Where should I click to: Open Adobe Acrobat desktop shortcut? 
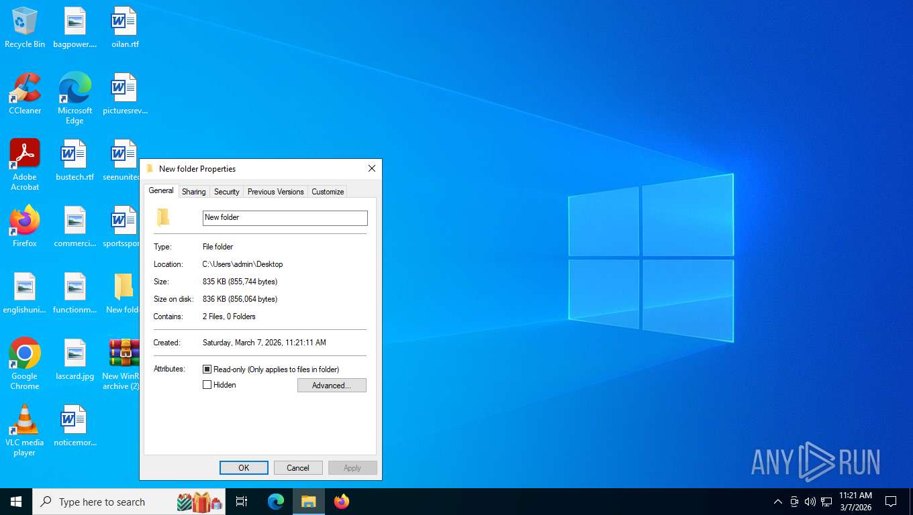click(x=25, y=165)
